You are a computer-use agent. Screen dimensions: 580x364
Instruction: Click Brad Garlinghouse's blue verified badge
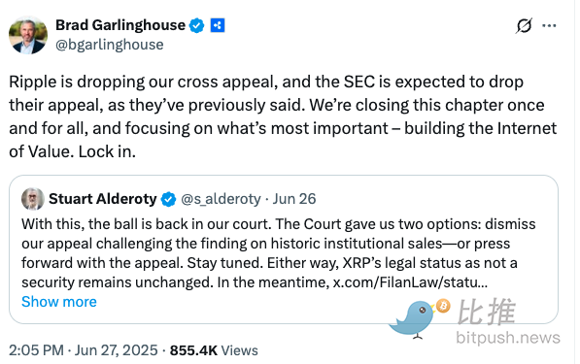click(197, 25)
